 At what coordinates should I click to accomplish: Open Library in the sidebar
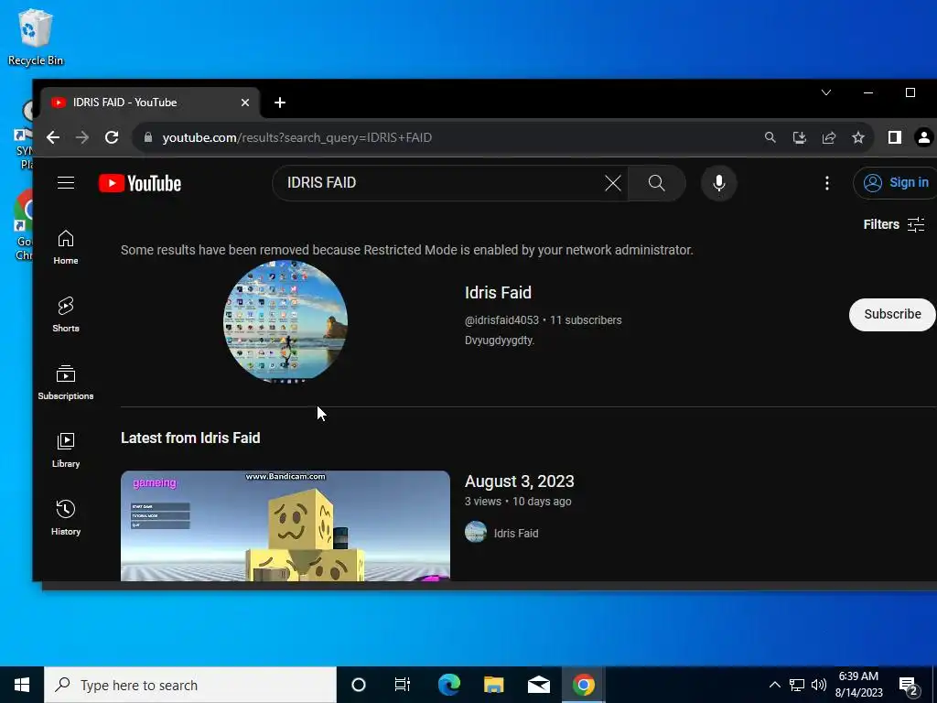pos(66,450)
